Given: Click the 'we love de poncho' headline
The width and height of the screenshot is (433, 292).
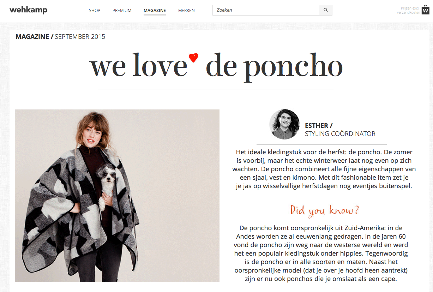Looking at the screenshot, I should [216, 66].
